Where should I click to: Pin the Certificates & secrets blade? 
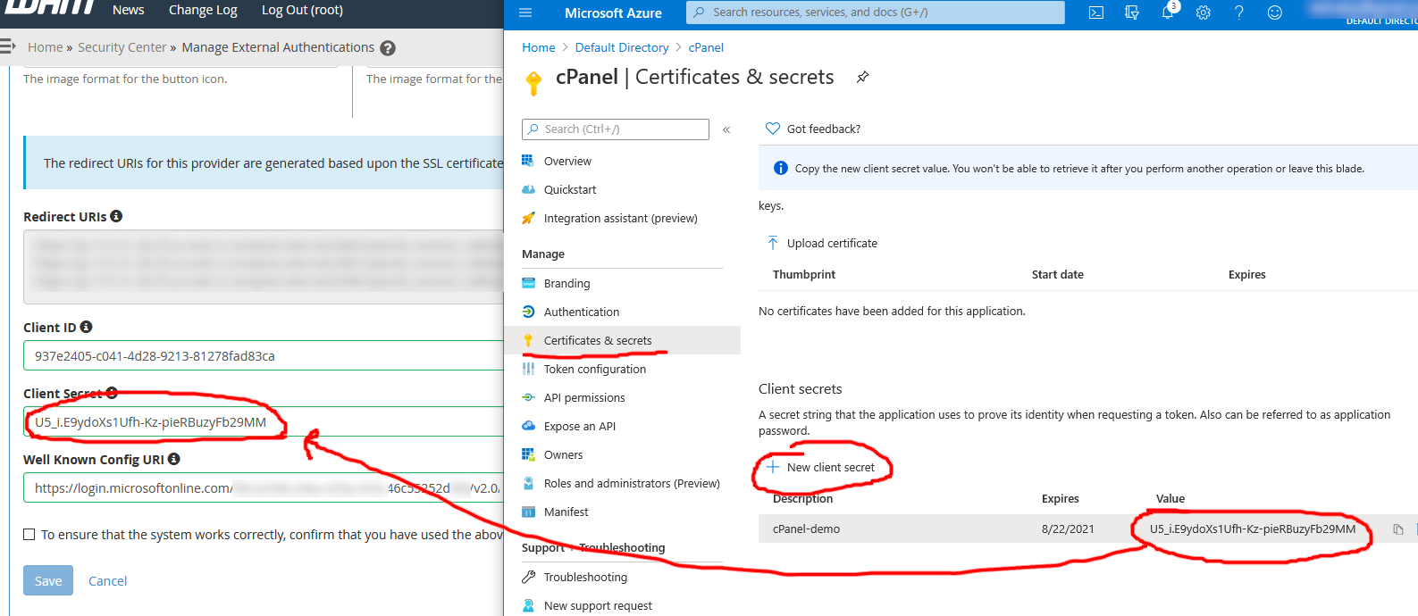click(x=862, y=77)
